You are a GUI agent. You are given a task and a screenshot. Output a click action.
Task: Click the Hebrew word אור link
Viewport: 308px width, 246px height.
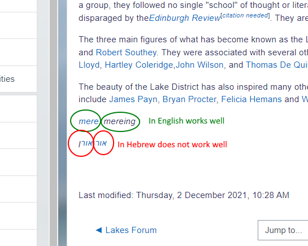click(x=101, y=143)
